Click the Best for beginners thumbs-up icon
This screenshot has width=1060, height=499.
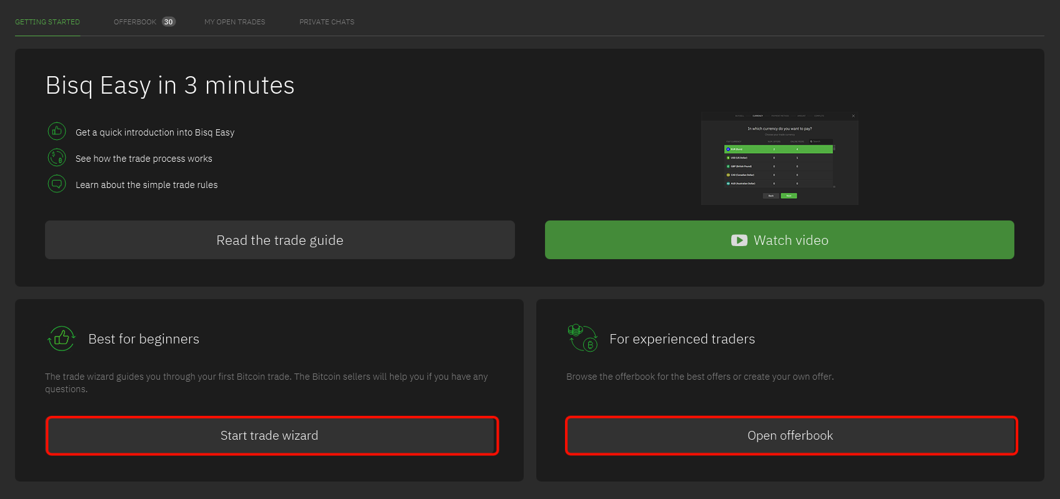(x=61, y=338)
